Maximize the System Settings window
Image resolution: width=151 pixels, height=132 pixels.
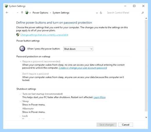(134, 6)
